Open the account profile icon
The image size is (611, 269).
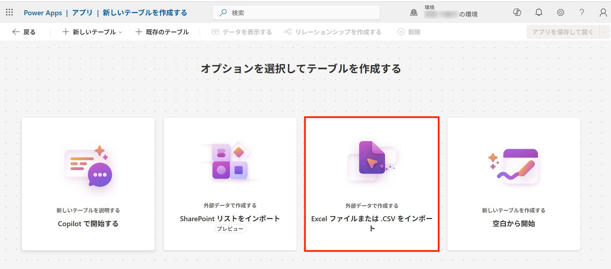603,13
